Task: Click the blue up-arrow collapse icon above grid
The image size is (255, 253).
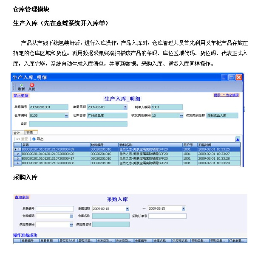Action: click(238, 139)
